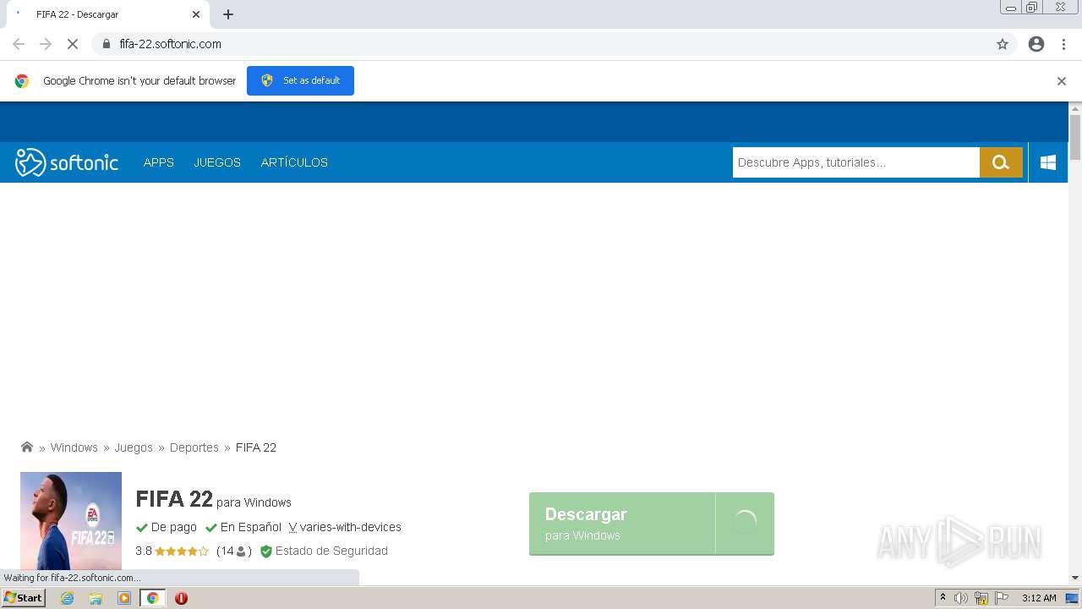This screenshot has width=1082, height=609.
Task: Open the volume speaker tray icon
Action: tap(961, 598)
